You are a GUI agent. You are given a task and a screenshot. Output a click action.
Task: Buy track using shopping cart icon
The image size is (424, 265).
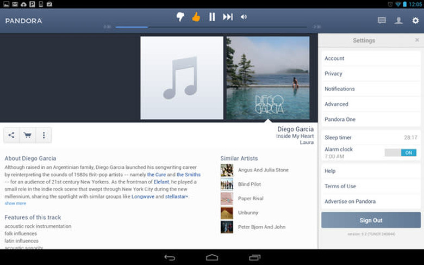[27, 135]
